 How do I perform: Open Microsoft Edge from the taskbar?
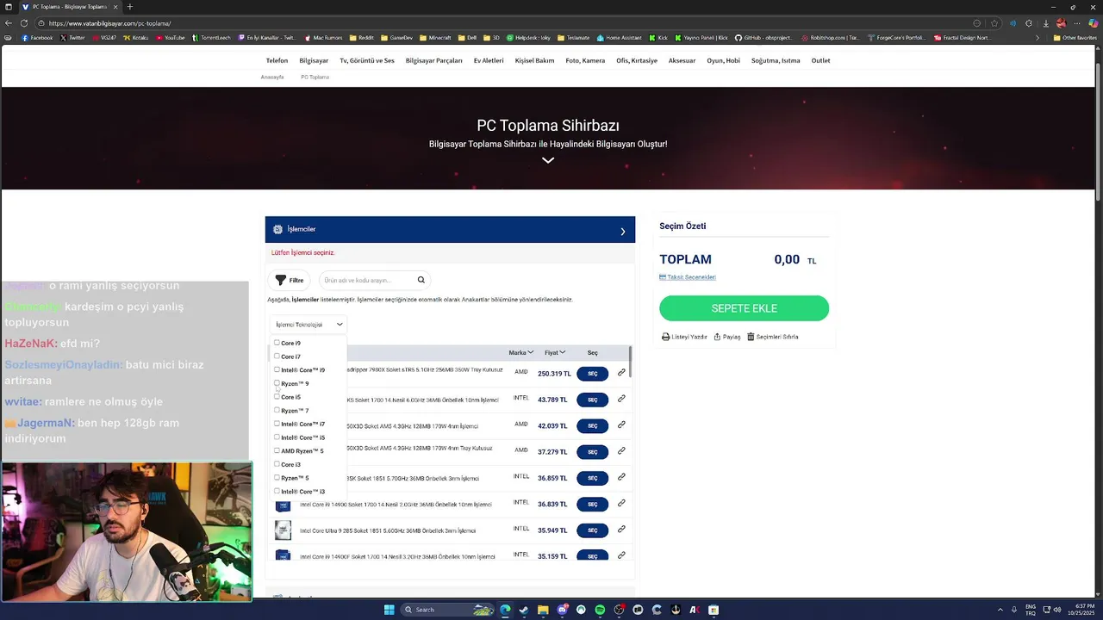pyautogui.click(x=505, y=610)
